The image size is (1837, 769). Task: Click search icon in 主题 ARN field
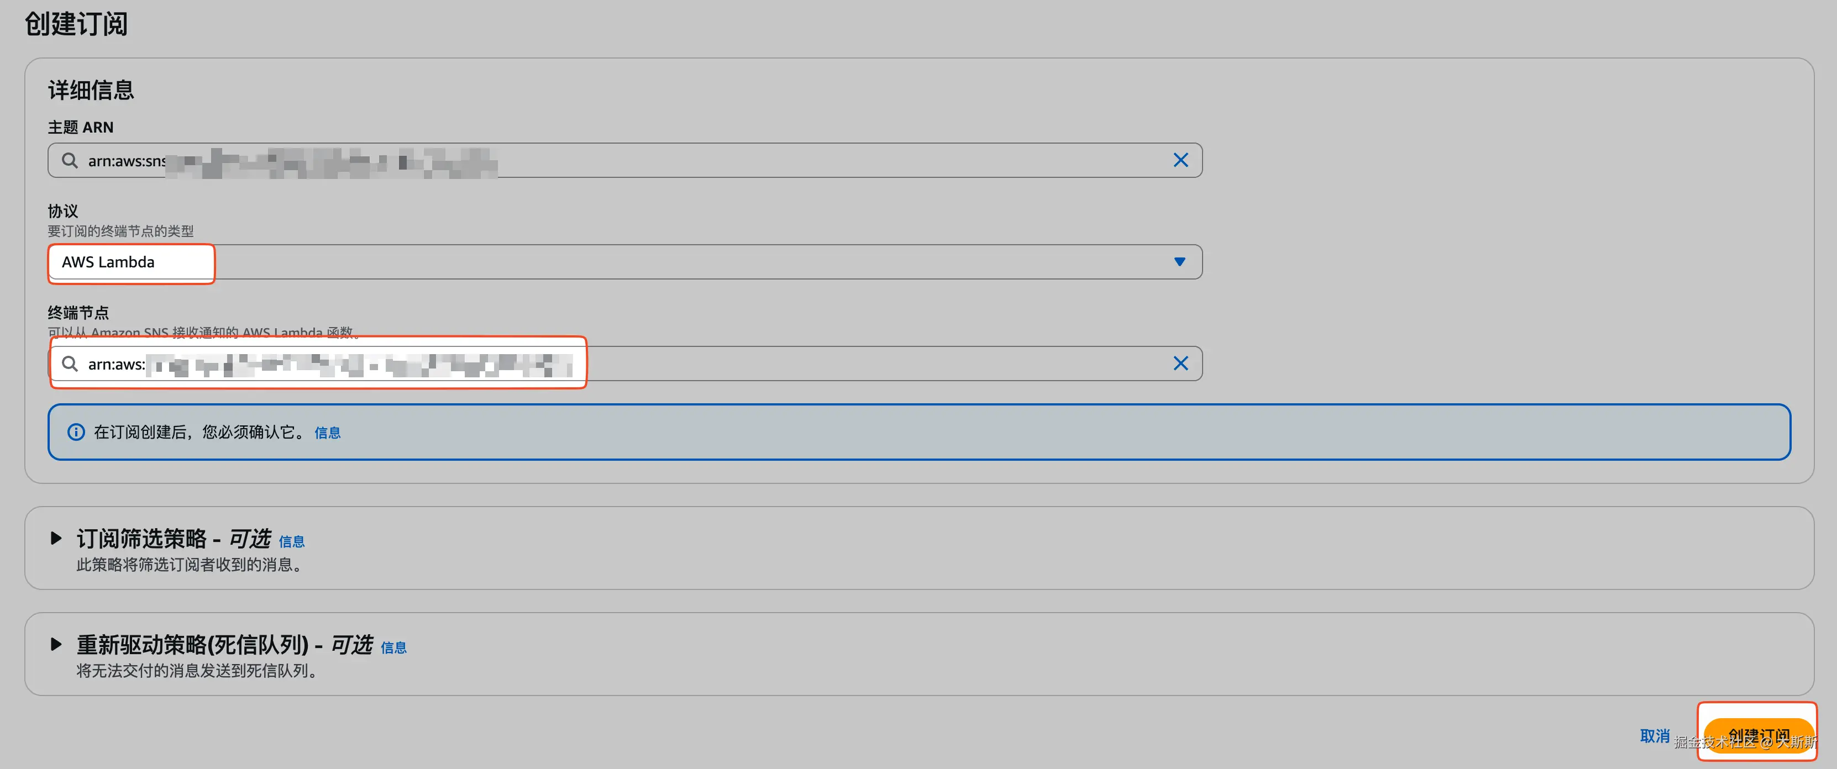coord(69,160)
